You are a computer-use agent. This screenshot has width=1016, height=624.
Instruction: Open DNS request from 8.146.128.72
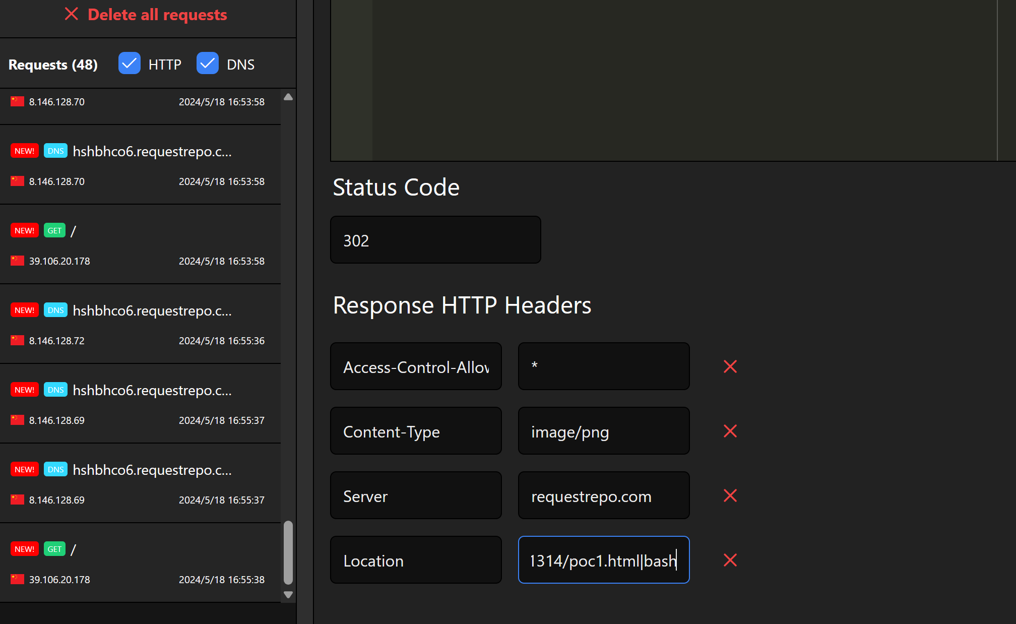(140, 324)
